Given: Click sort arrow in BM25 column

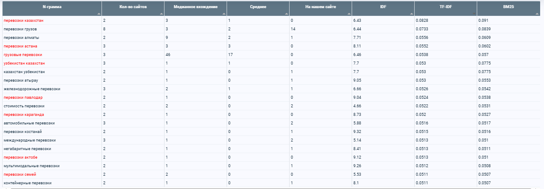Looking at the screenshot, I should pos(537,14).
